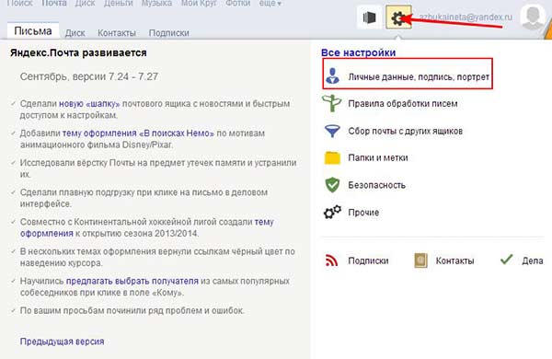Click Поиск in top service bar
This screenshot has width=552, height=359.
click(19, 3)
